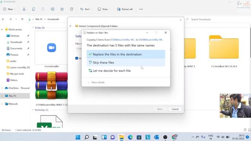Click source EOSWebcamUtility link in copy dialog

(123, 40)
